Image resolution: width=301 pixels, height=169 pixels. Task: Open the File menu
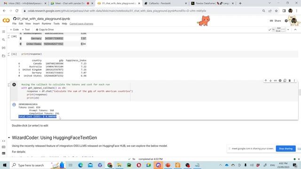(15, 23)
